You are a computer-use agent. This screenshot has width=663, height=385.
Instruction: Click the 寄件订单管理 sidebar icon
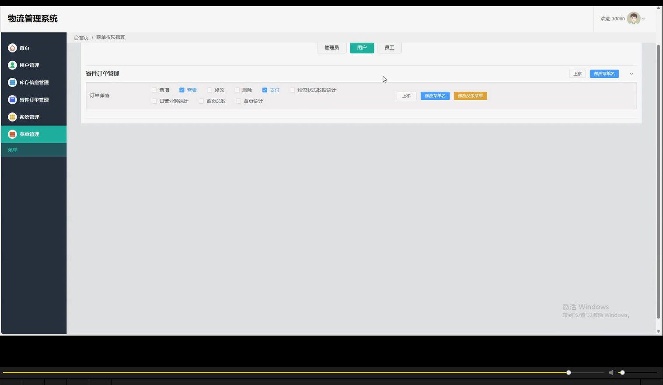click(x=12, y=99)
